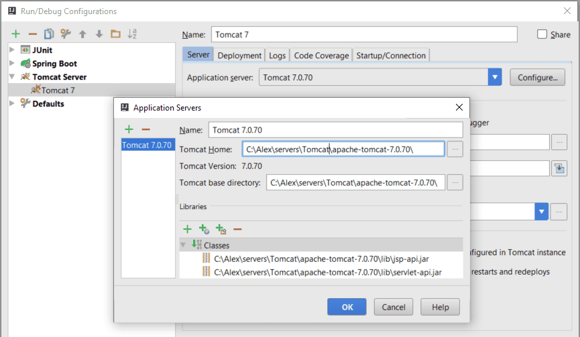Click the run configuration Name field
The height and width of the screenshot is (337, 580).
pyautogui.click(x=364, y=34)
